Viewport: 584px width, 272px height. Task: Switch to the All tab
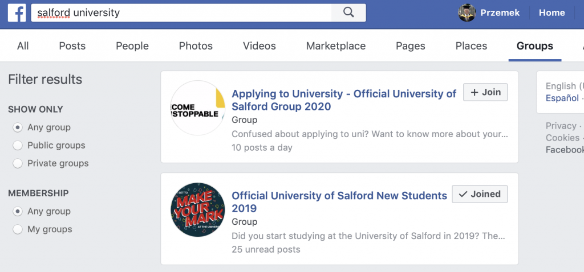(23, 46)
